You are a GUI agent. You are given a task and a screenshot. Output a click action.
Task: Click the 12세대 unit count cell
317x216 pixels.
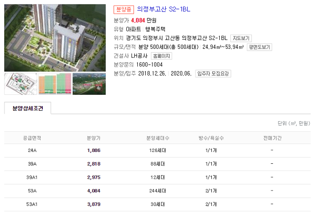(158, 177)
